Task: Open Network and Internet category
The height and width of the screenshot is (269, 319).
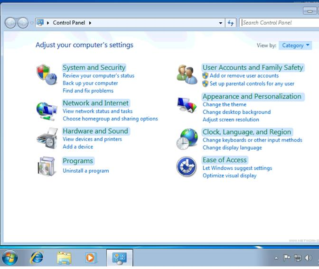Action: (95, 103)
